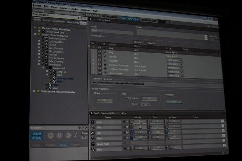Viewport: 242px width, 161px height.
Task: Click the Wind sound icon in Contents Editor
Action: coord(93,149)
